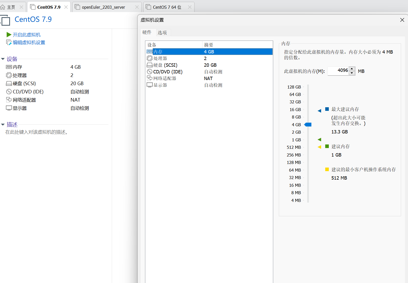Click the 编辑虚拟机设置 link

(x=29, y=42)
